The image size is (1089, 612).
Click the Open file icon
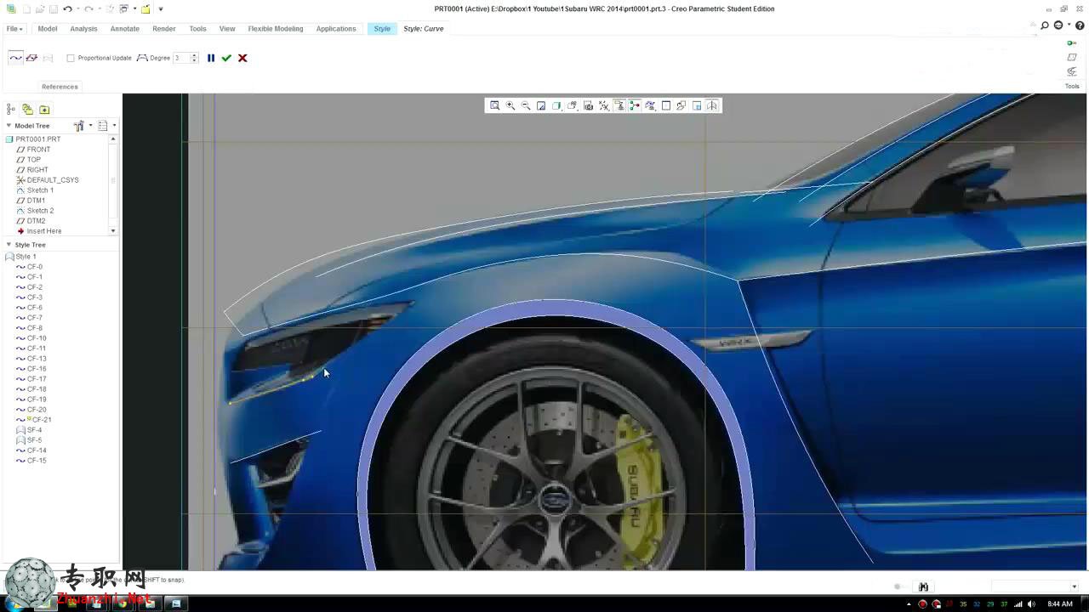(39, 8)
